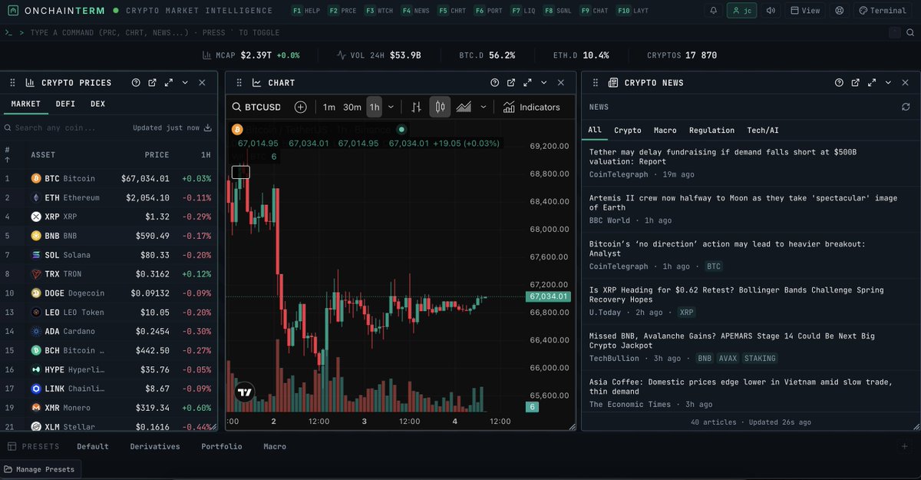This screenshot has height=480, width=921.
Task: Click the XMR Monero coin icon
Action: point(36,408)
